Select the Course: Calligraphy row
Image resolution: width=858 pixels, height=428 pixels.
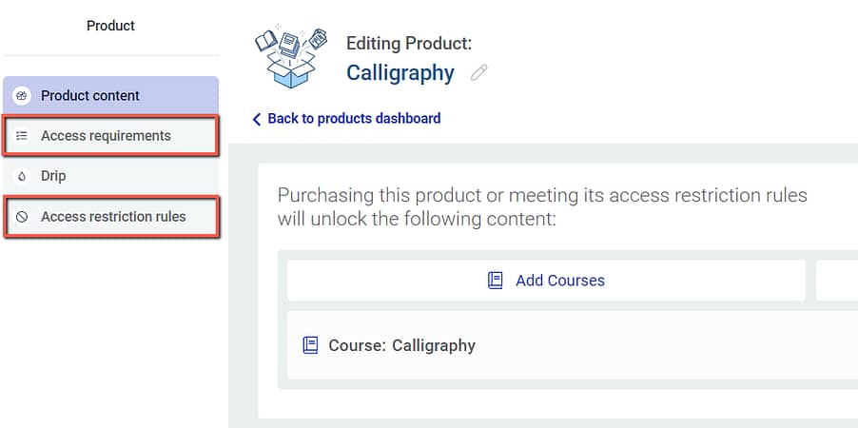point(571,345)
